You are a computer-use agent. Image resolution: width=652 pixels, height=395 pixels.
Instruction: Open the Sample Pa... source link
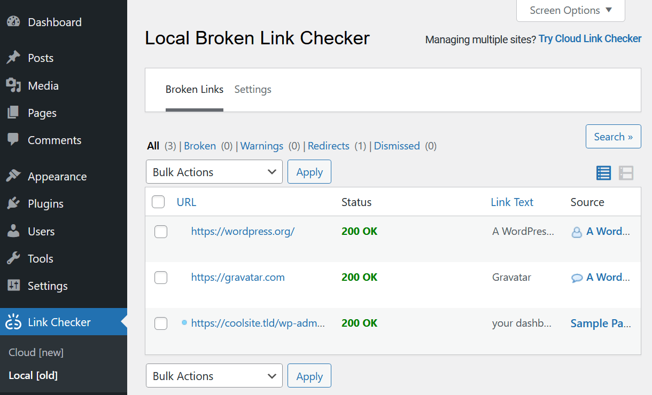[601, 323]
